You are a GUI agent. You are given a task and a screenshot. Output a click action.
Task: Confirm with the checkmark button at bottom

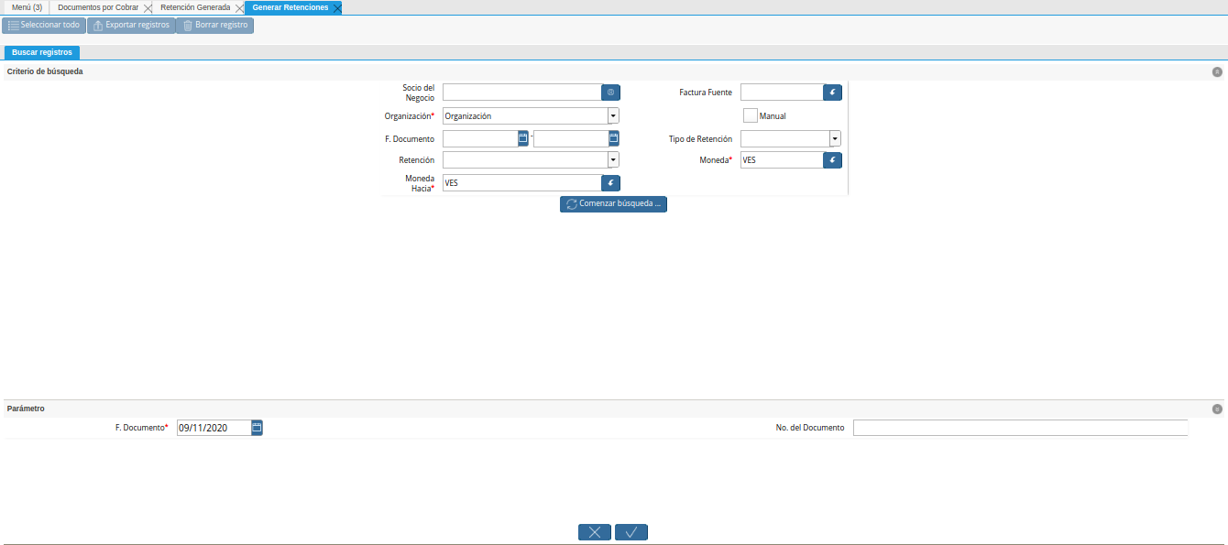(x=631, y=532)
